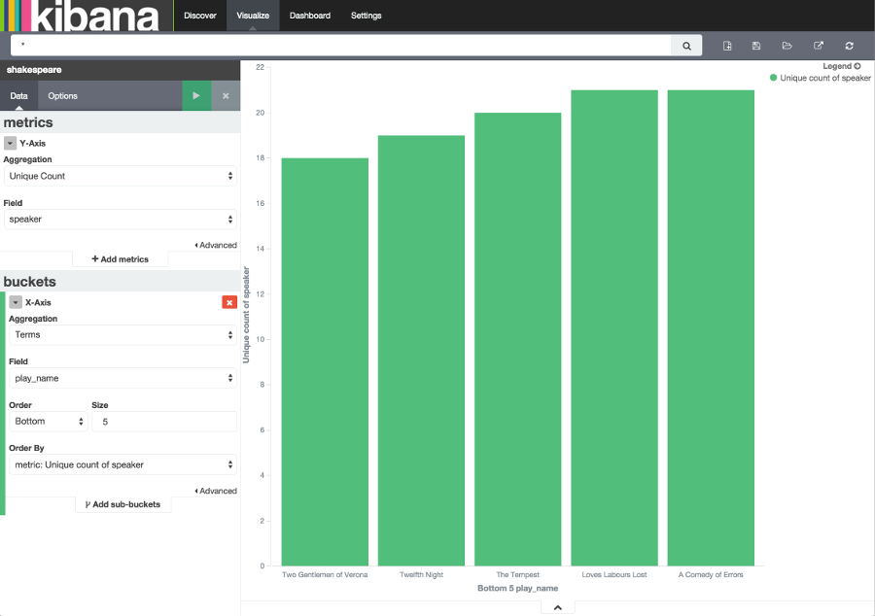Create a new visualization
The height and width of the screenshot is (616, 875).
pyautogui.click(x=727, y=45)
